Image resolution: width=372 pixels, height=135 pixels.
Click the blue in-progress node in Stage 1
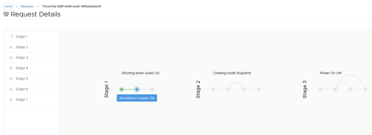137,89
